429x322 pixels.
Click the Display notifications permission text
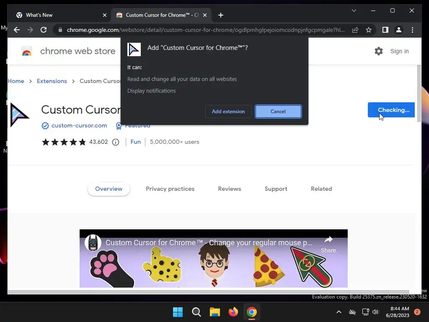(x=152, y=91)
